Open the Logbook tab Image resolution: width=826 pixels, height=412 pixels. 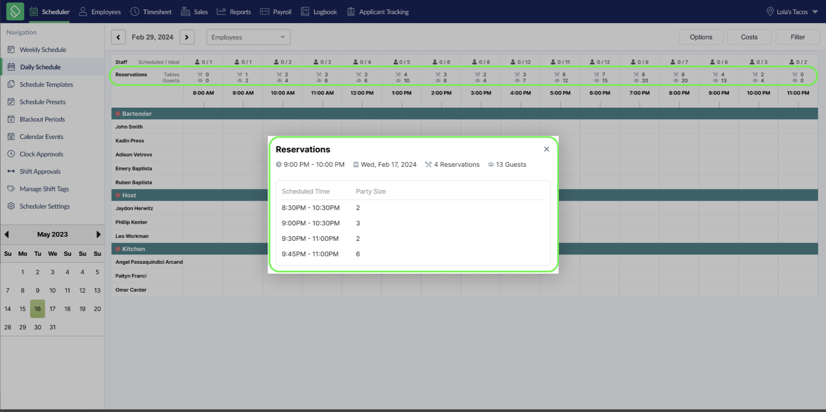(x=319, y=12)
